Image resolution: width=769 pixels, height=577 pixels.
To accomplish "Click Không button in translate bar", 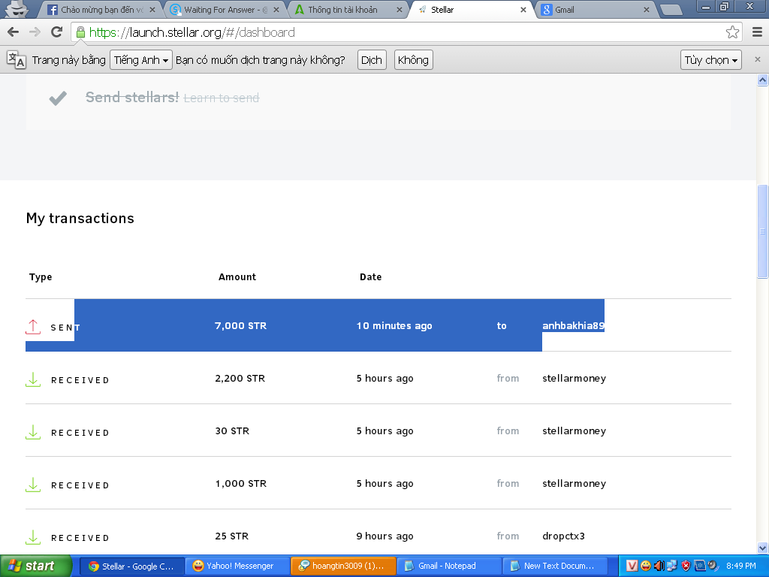I will click(x=413, y=60).
